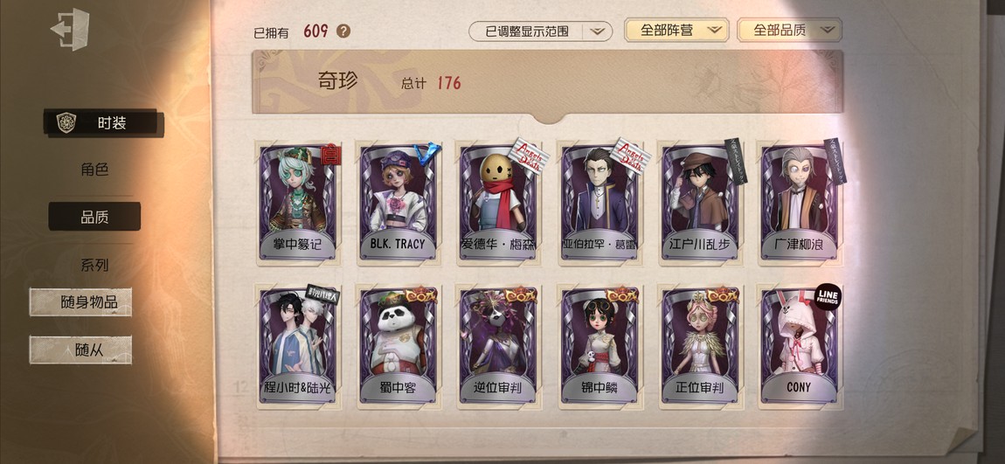Click the Angels of Death tag on 爱德华·梅森
Screen dimensions: 1005x464
click(x=530, y=156)
